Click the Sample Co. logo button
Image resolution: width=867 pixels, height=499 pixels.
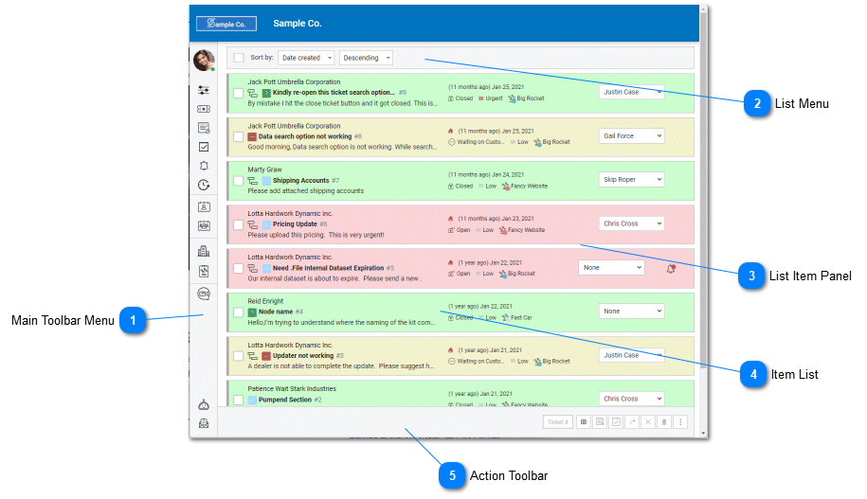pos(226,24)
